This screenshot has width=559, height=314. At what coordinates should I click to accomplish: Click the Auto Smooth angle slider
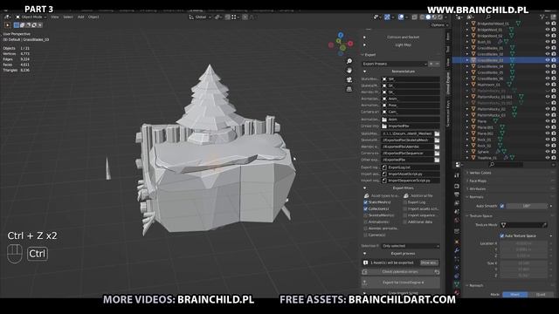tap(527, 206)
